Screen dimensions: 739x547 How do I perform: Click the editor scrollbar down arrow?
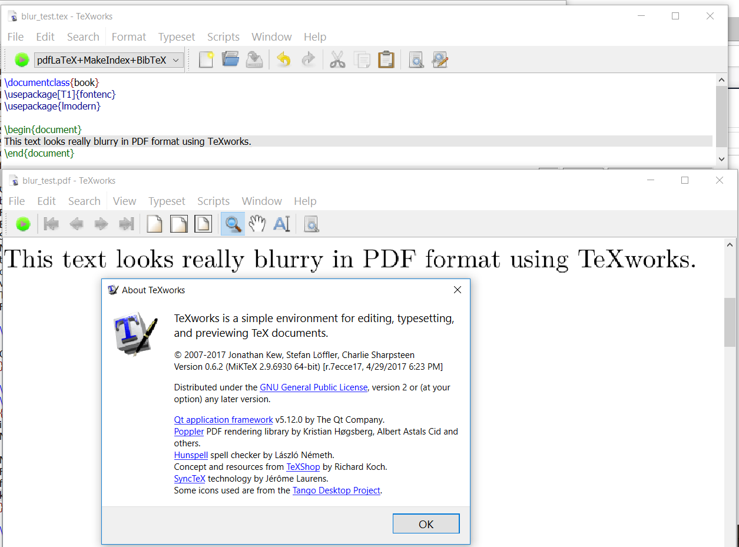[722, 159]
